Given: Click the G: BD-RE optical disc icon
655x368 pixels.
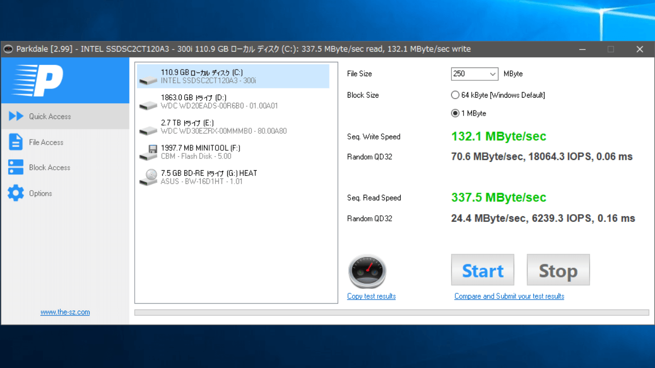Looking at the screenshot, I should click(x=148, y=177).
